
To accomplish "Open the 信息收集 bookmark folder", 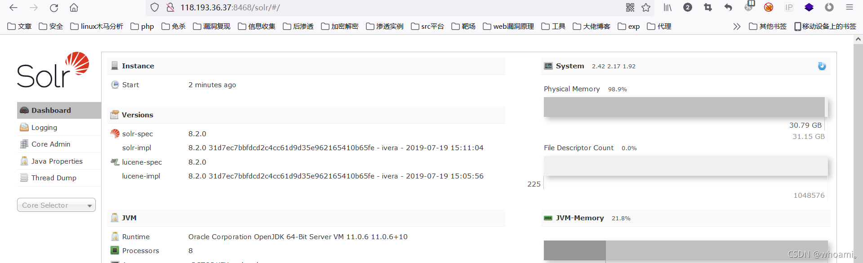I will (x=257, y=27).
